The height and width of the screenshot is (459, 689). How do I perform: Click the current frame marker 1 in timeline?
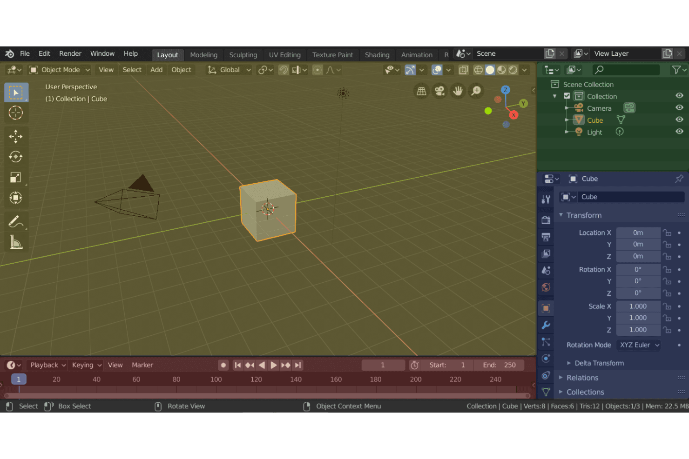point(19,379)
